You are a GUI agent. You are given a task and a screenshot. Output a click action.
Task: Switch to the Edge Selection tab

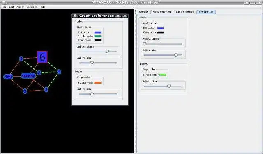(185, 12)
